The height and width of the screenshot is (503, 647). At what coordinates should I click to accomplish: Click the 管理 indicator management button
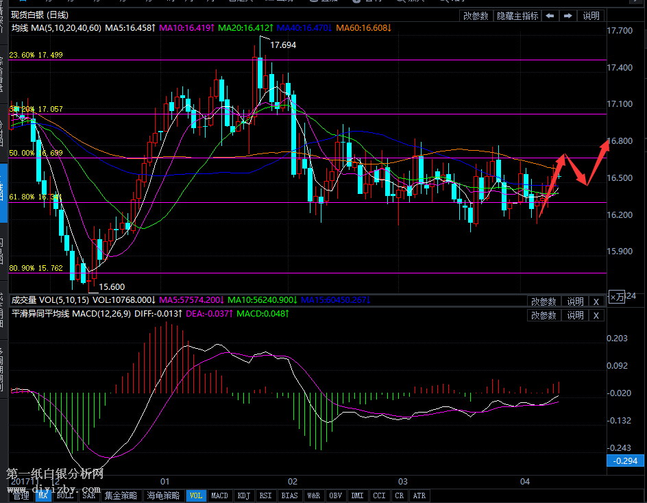click(21, 495)
